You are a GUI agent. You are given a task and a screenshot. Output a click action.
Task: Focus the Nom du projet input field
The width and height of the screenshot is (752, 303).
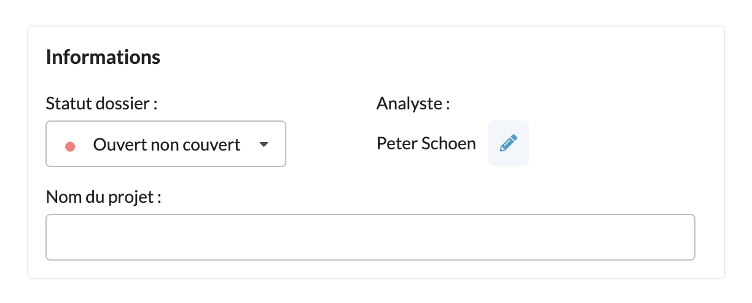click(x=370, y=237)
